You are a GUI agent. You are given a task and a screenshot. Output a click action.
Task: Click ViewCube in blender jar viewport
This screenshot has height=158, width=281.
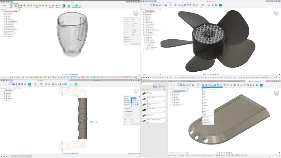tap(136, 13)
